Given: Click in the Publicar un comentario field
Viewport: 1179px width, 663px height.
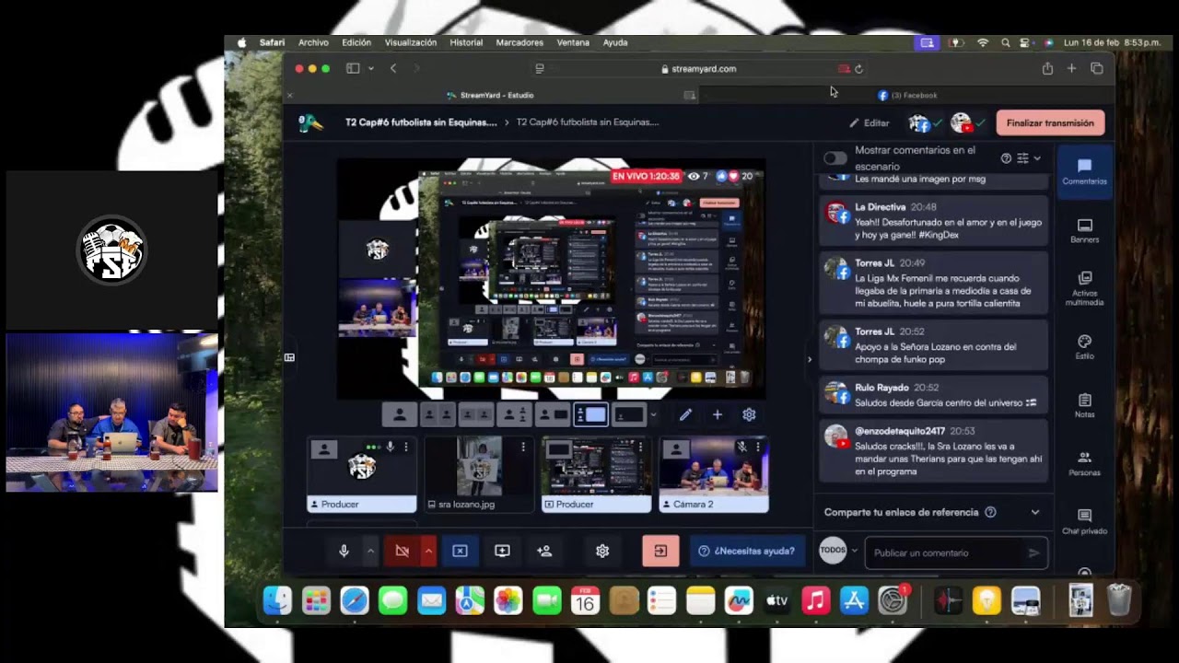Looking at the screenshot, I should (x=956, y=552).
